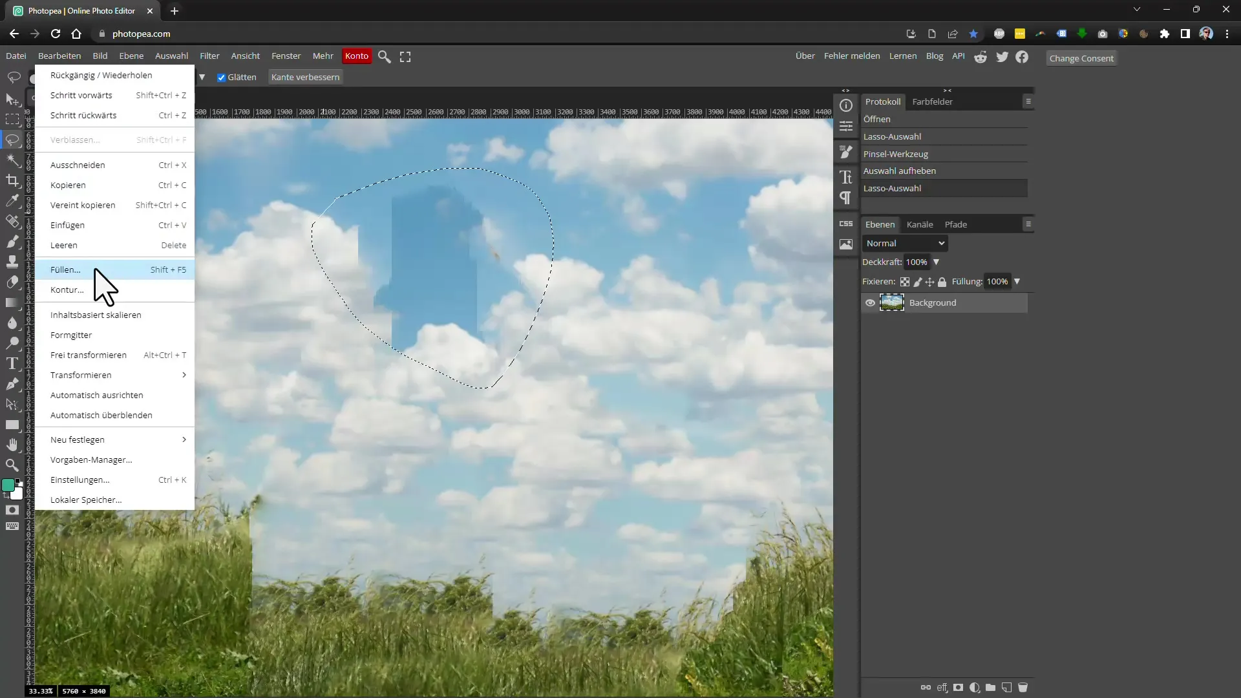The image size is (1241, 698).
Task: Open the CSS panel icon
Action: click(846, 224)
